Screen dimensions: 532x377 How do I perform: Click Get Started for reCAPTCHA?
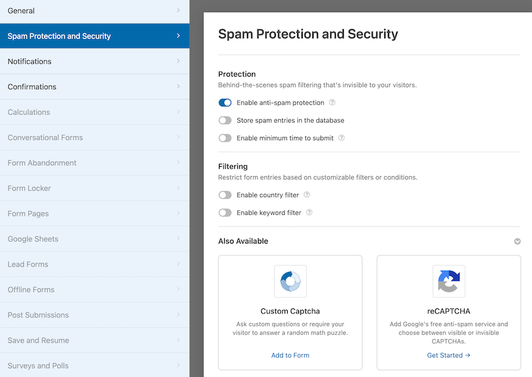click(448, 355)
